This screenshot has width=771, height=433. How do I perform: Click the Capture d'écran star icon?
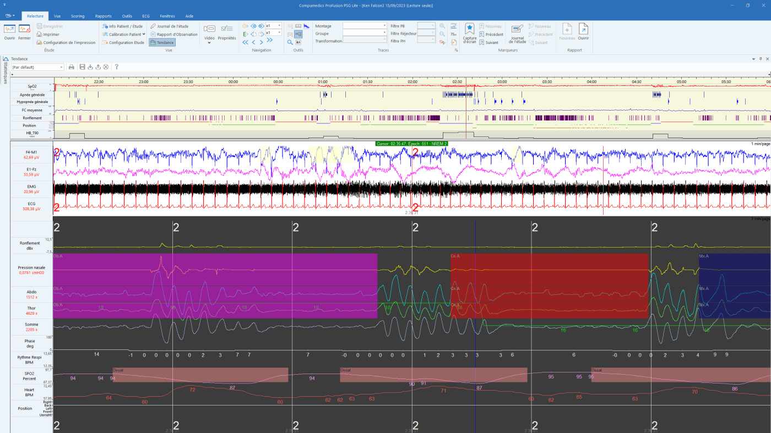(x=469, y=29)
